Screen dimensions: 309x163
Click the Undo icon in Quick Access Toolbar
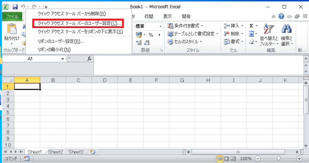click(x=23, y=7)
